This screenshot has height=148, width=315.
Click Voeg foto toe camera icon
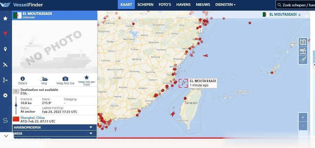65,79
